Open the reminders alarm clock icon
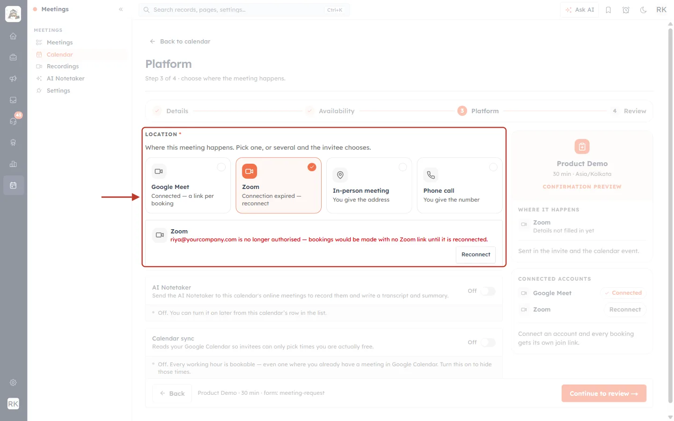This screenshot has width=674, height=421. [x=626, y=10]
